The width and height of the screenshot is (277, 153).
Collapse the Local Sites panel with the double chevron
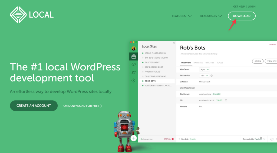[174, 43]
